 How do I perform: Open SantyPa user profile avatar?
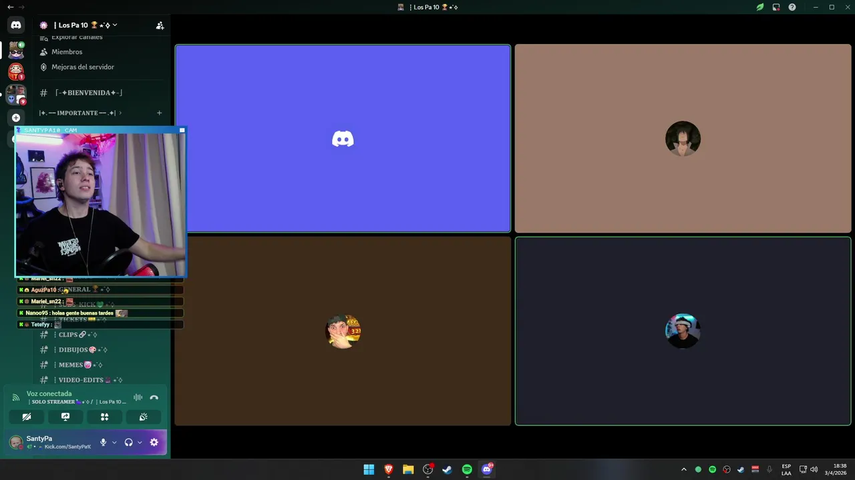[x=15, y=442]
